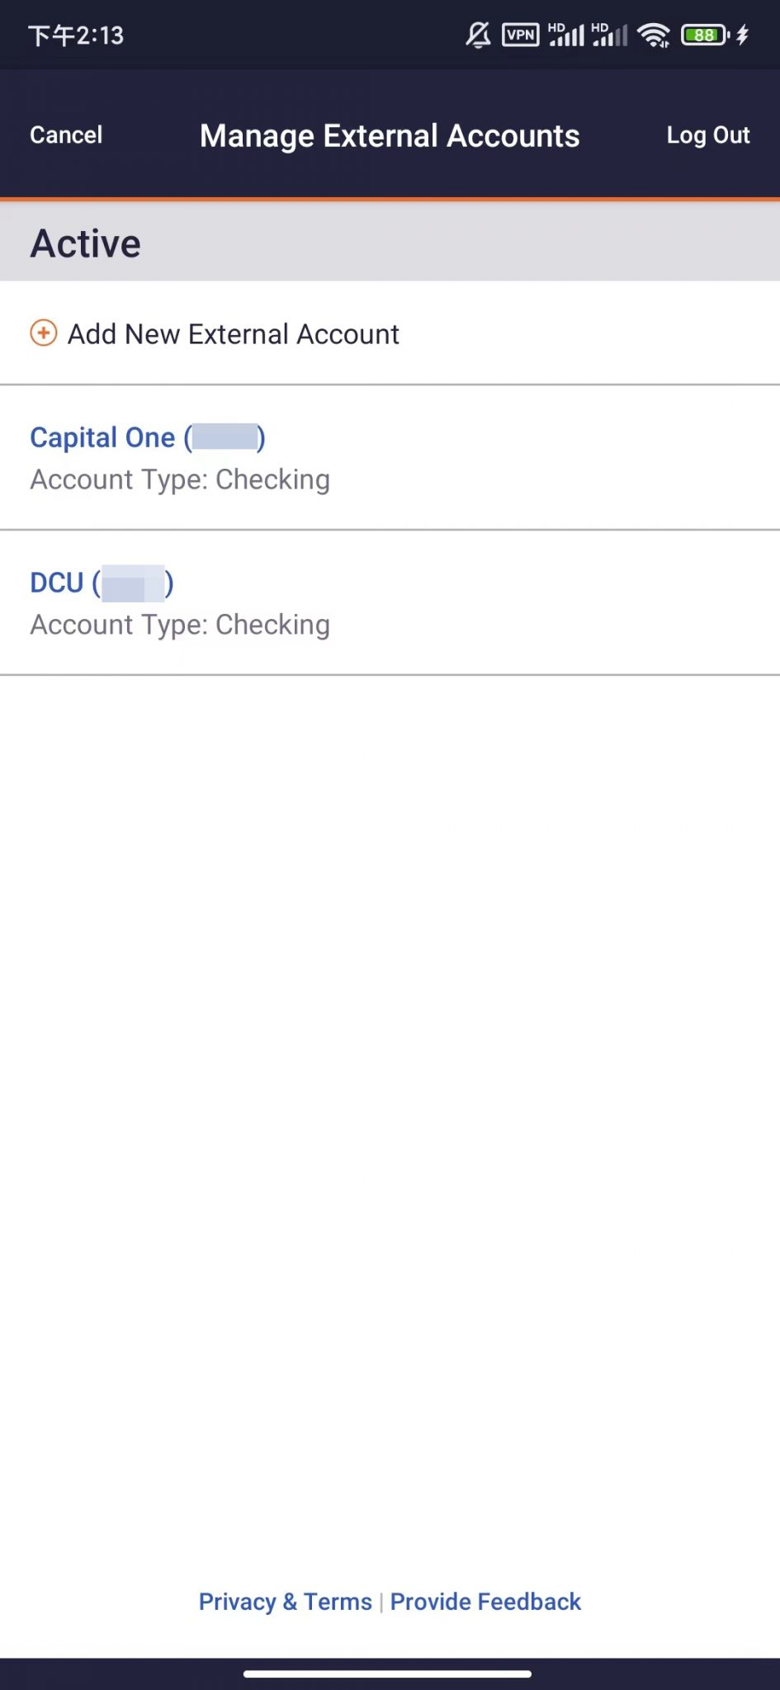Tap the home gesture bar at the bottom
Image resolution: width=780 pixels, height=1690 pixels.
[x=388, y=1674]
